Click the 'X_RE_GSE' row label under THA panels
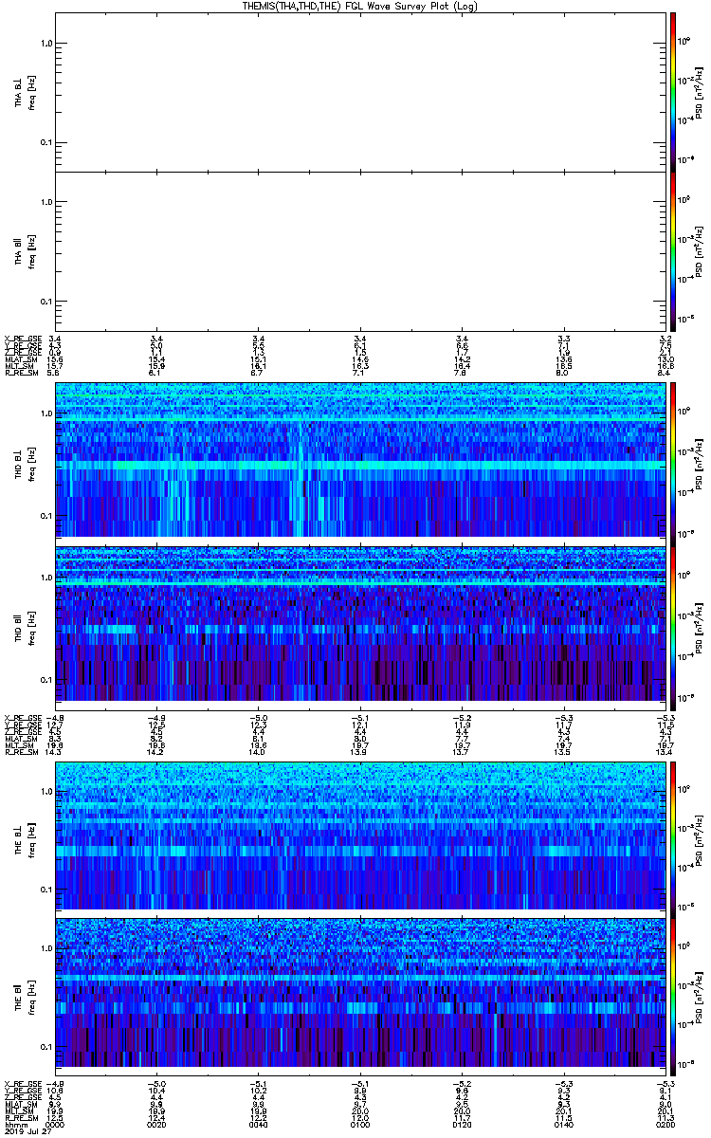711x1138 pixels. 22,339
